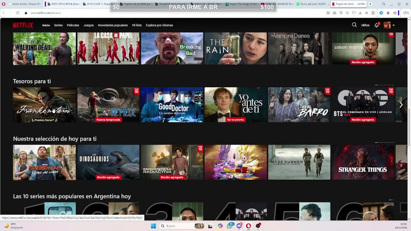Open Copilot from taskbar
This screenshot has height=231, width=411.
220,226
